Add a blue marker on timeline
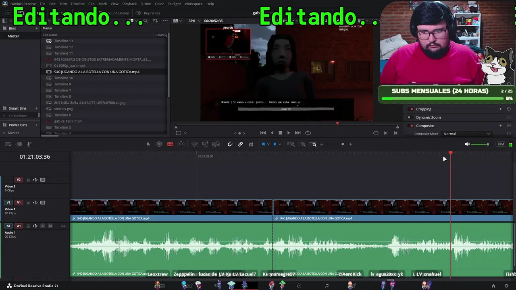This screenshot has height=290, width=516. click(275, 144)
